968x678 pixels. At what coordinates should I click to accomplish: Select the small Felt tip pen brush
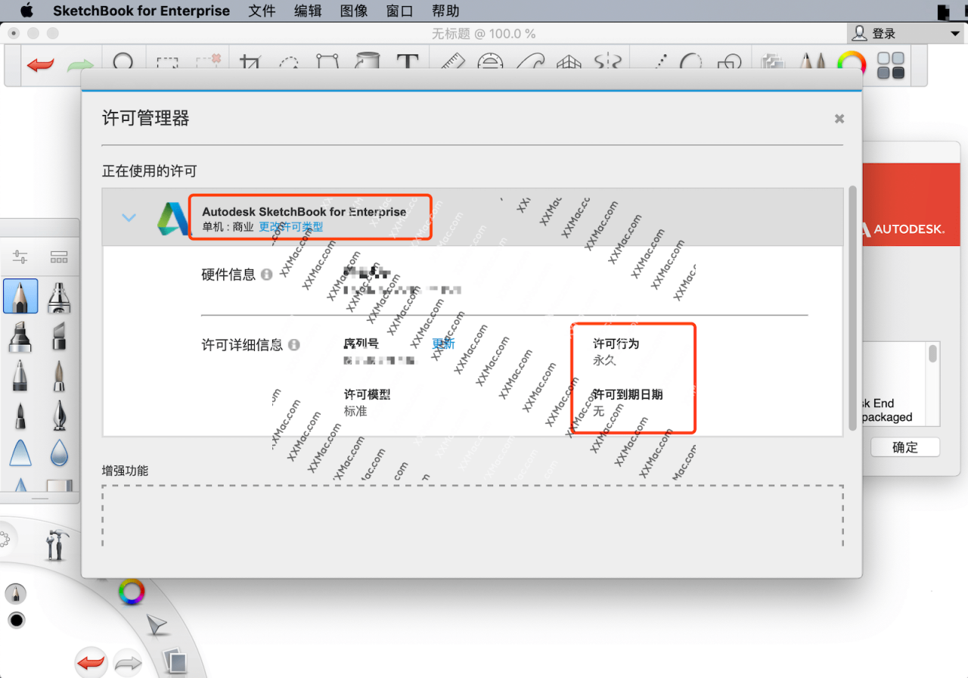coord(20,415)
